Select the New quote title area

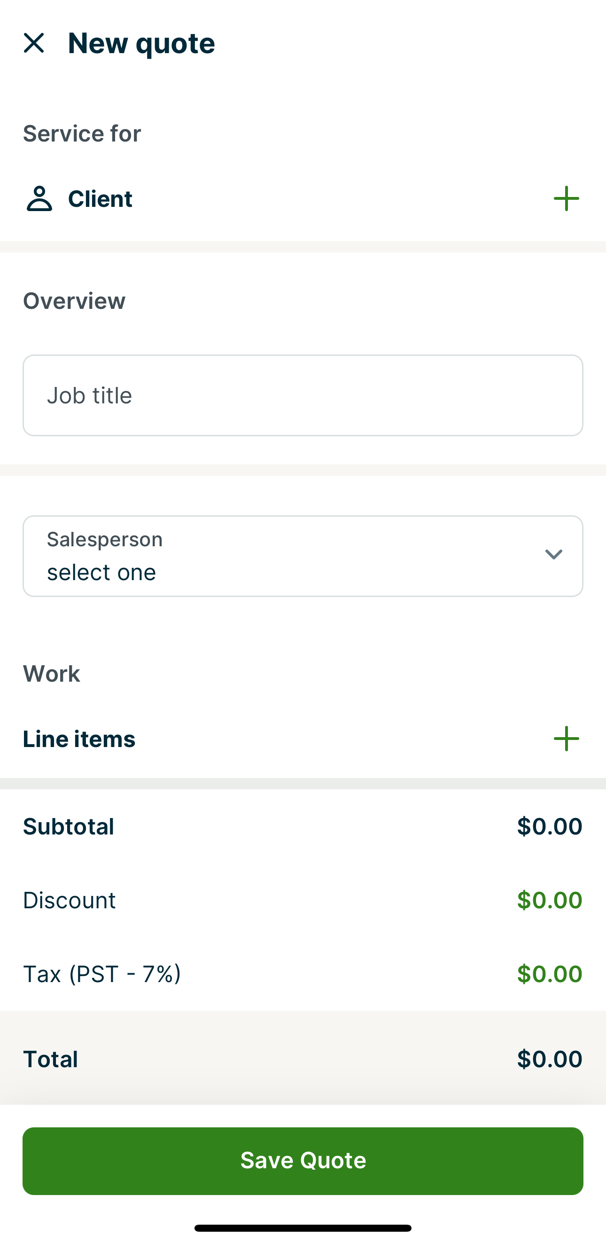[x=141, y=43]
